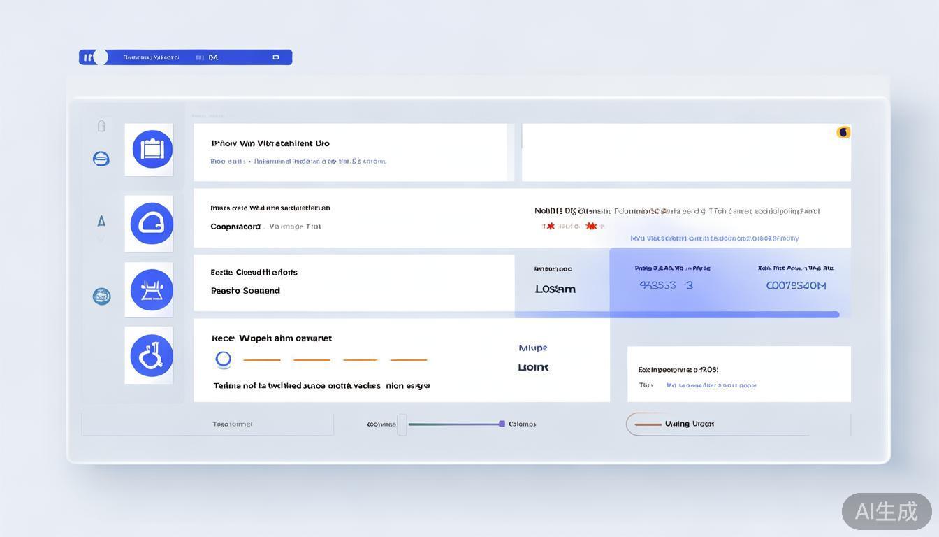Open the 'Tago toimner' bottom field
This screenshot has height=537, width=939.
[208, 424]
